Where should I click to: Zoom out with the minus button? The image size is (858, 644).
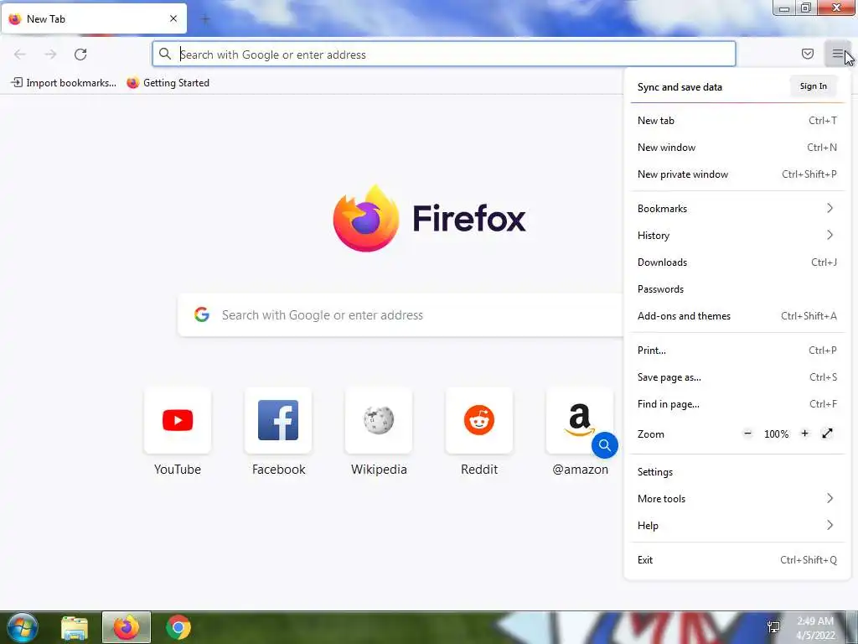pyautogui.click(x=747, y=434)
